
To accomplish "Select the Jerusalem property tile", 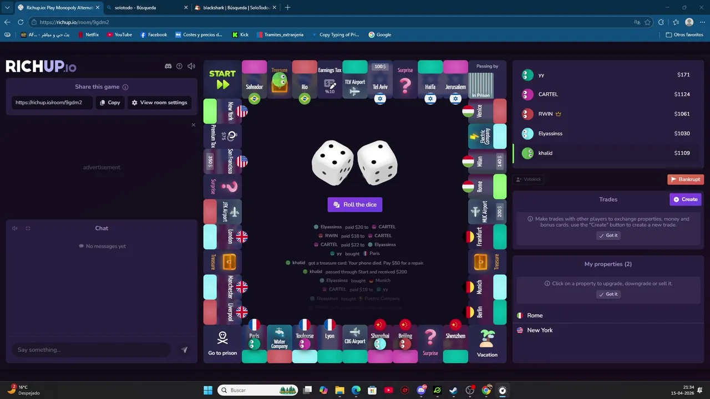I will tap(455, 80).
